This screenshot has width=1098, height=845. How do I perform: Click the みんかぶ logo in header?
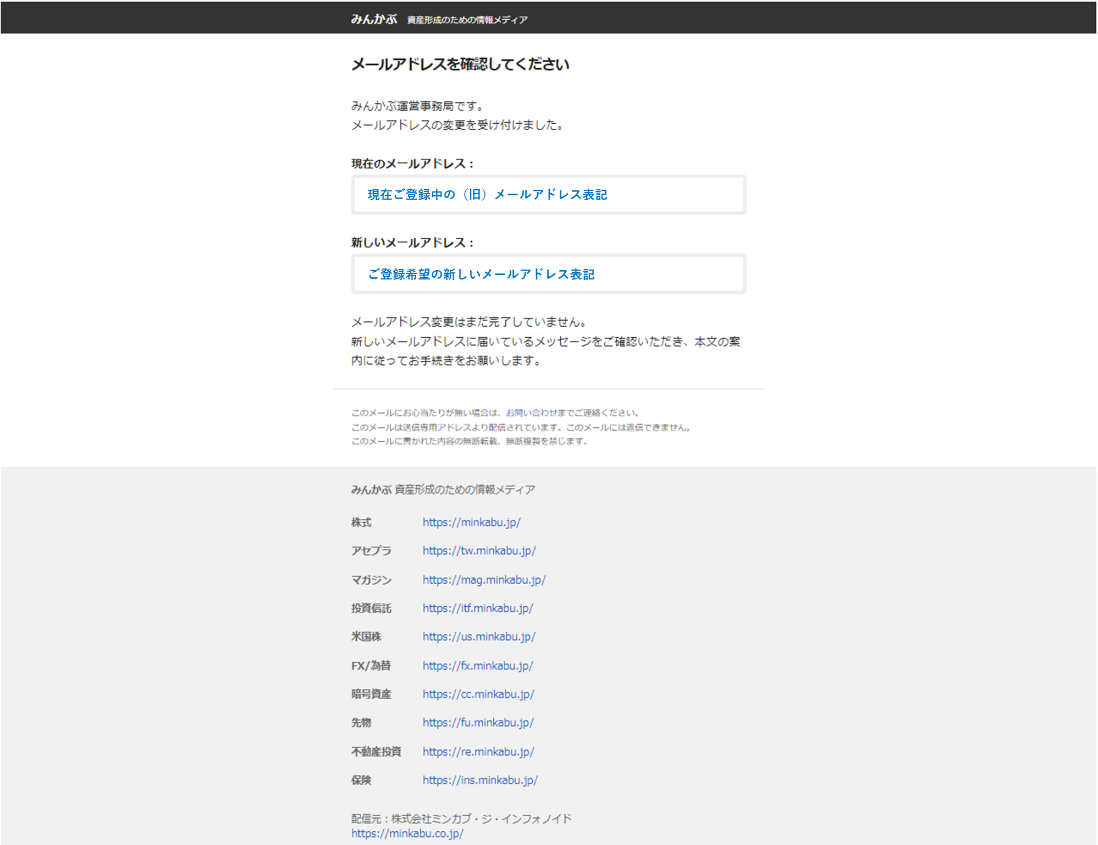point(373,19)
